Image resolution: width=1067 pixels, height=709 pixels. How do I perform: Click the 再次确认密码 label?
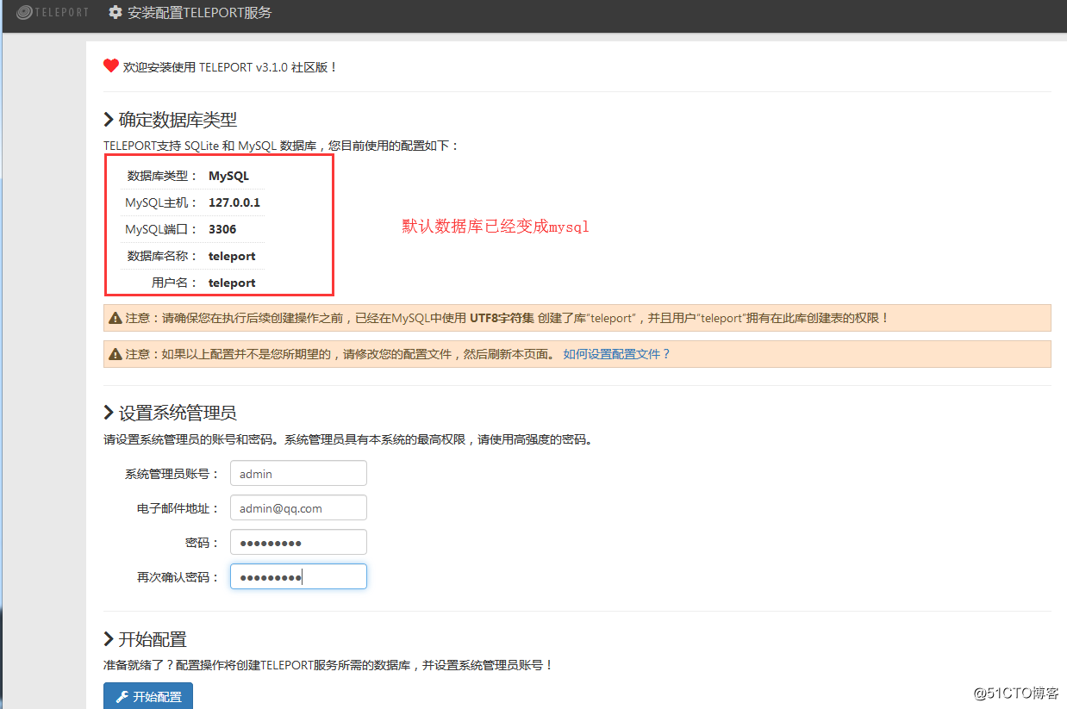tap(178, 577)
